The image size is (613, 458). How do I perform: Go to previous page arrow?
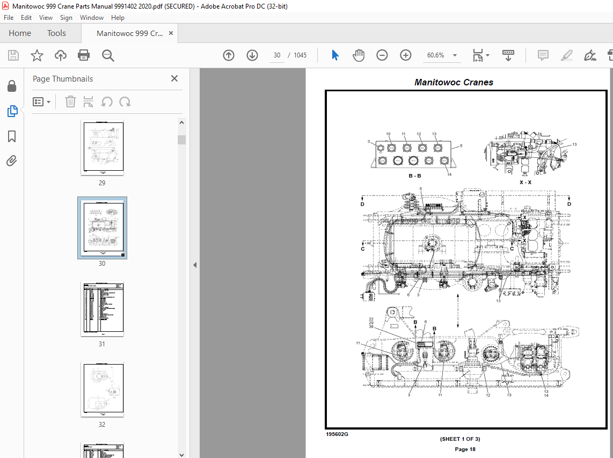[x=229, y=55]
